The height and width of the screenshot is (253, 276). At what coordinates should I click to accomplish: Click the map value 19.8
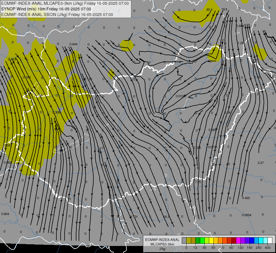[x=224, y=9]
